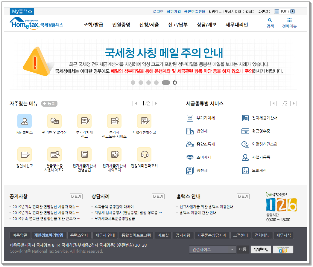Image resolution: width=313 pixels, height=267 pixels.
Task: Open 통합설치프로그램 footer link
Action: (x=136, y=235)
